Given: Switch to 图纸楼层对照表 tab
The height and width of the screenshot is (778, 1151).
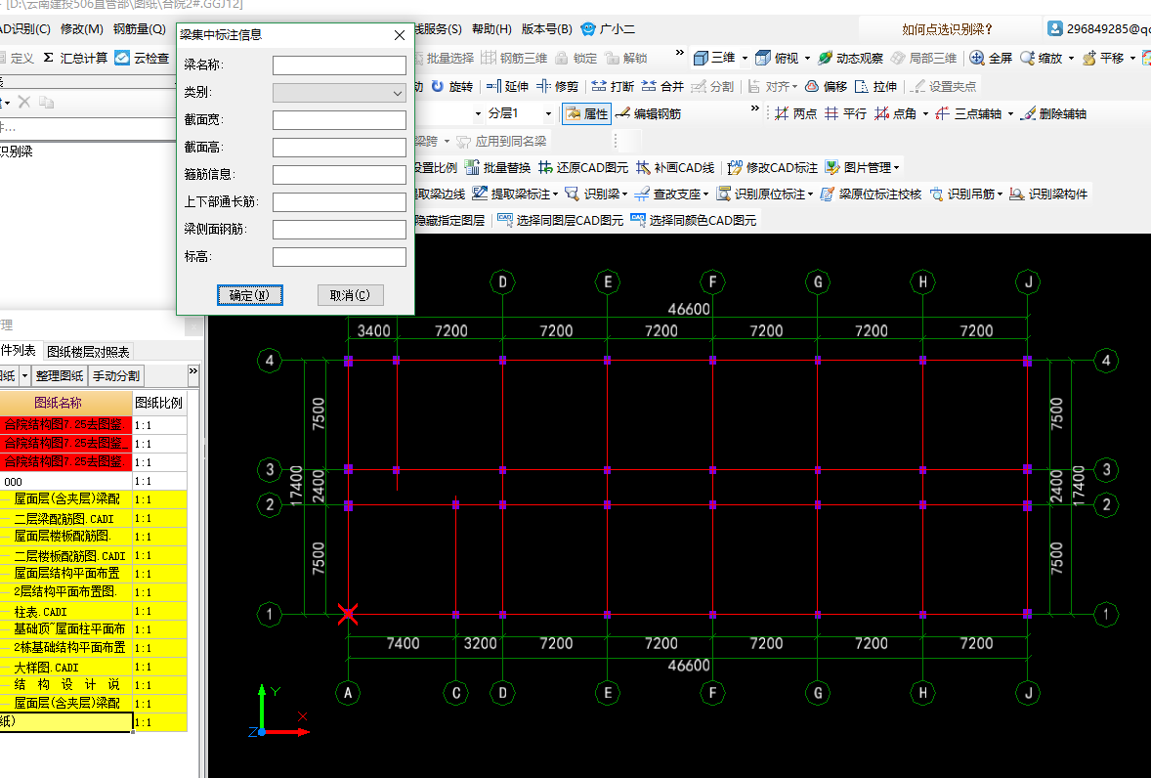Looking at the screenshot, I should pyautogui.click(x=88, y=352).
